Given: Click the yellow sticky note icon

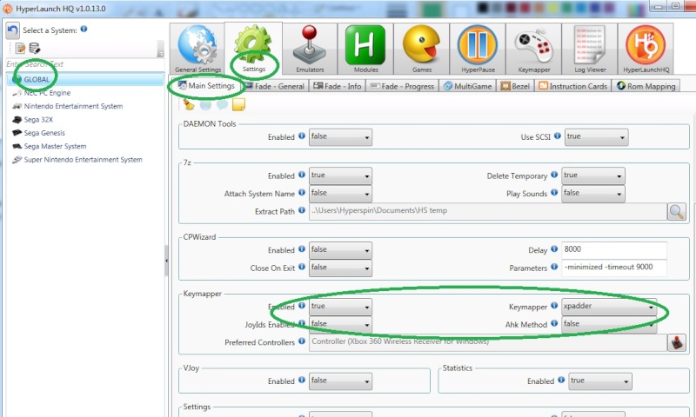Looking at the screenshot, I should tap(238, 104).
